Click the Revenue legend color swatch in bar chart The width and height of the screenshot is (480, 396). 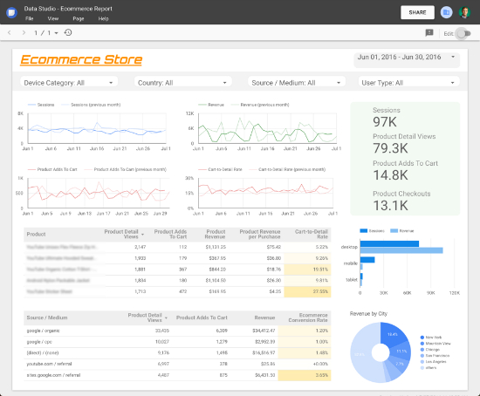pyautogui.click(x=394, y=231)
